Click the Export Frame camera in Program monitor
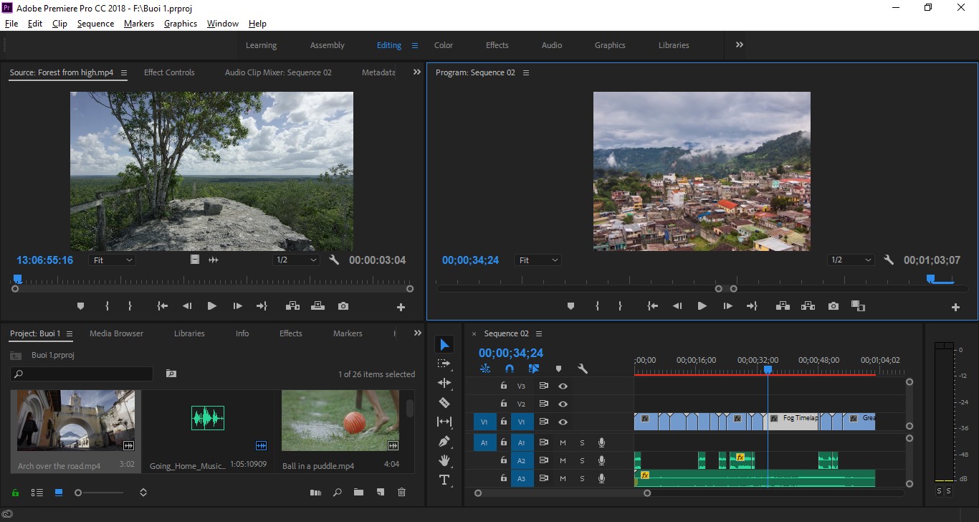Image resolution: width=979 pixels, height=522 pixels. pyautogui.click(x=833, y=306)
